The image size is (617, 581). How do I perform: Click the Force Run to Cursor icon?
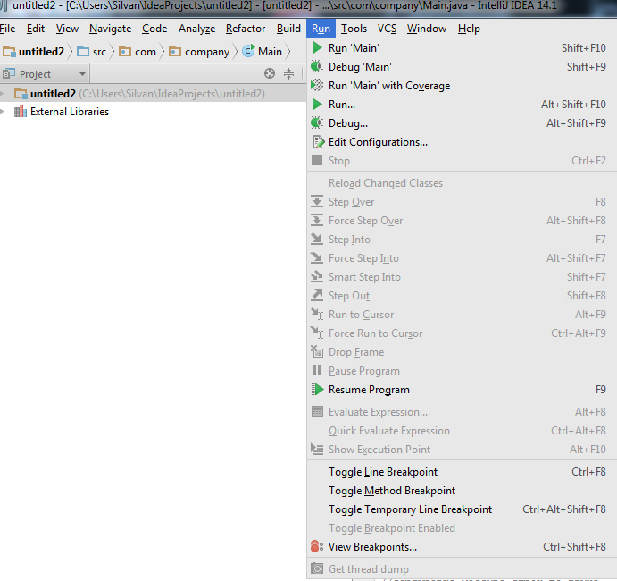coord(317,333)
